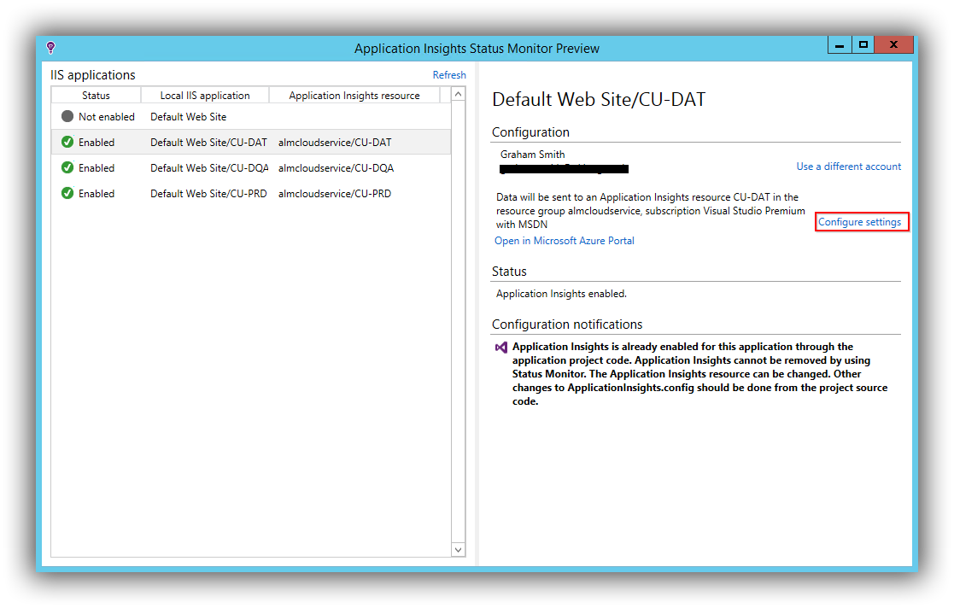Click the green Enabled icon beside Default Web Site/CU-DQA
Screen dimensions: 954x608
(x=67, y=167)
